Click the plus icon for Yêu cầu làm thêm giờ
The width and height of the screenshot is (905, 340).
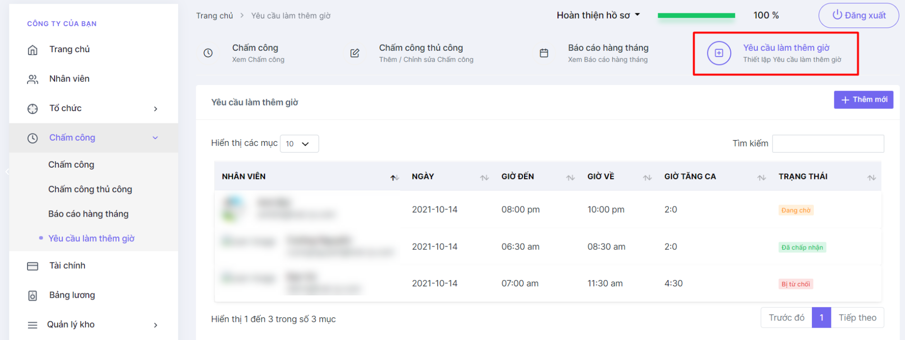(x=719, y=53)
